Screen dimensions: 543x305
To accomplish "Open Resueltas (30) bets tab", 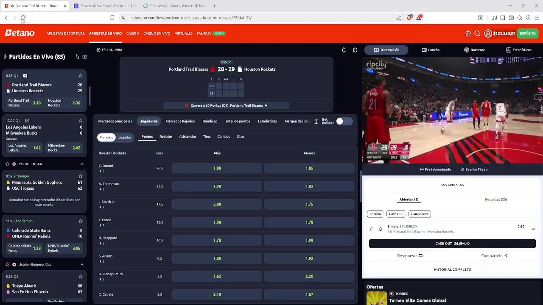I will tap(495, 200).
